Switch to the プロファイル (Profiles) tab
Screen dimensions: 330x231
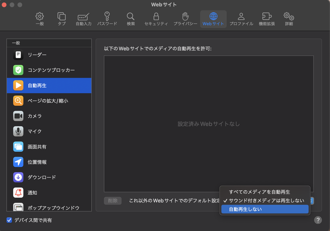[x=241, y=19]
